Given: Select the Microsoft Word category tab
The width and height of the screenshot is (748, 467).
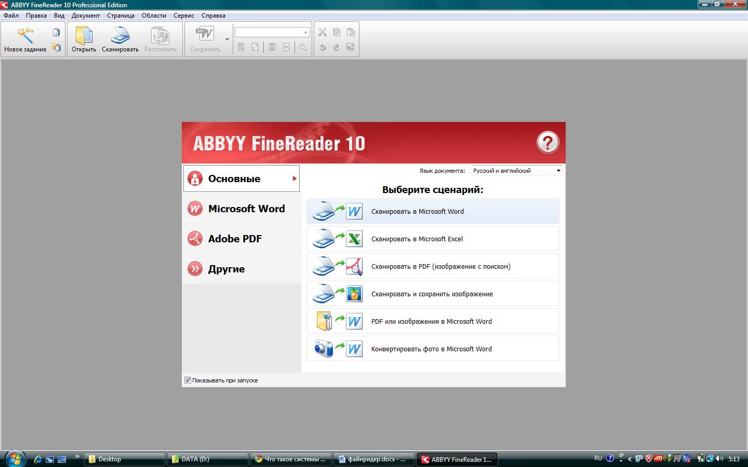Looking at the screenshot, I should 242,209.
